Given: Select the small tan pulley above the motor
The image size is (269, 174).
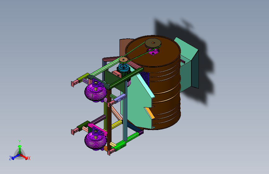Looking at the screenshot, I should pyautogui.click(x=123, y=60).
